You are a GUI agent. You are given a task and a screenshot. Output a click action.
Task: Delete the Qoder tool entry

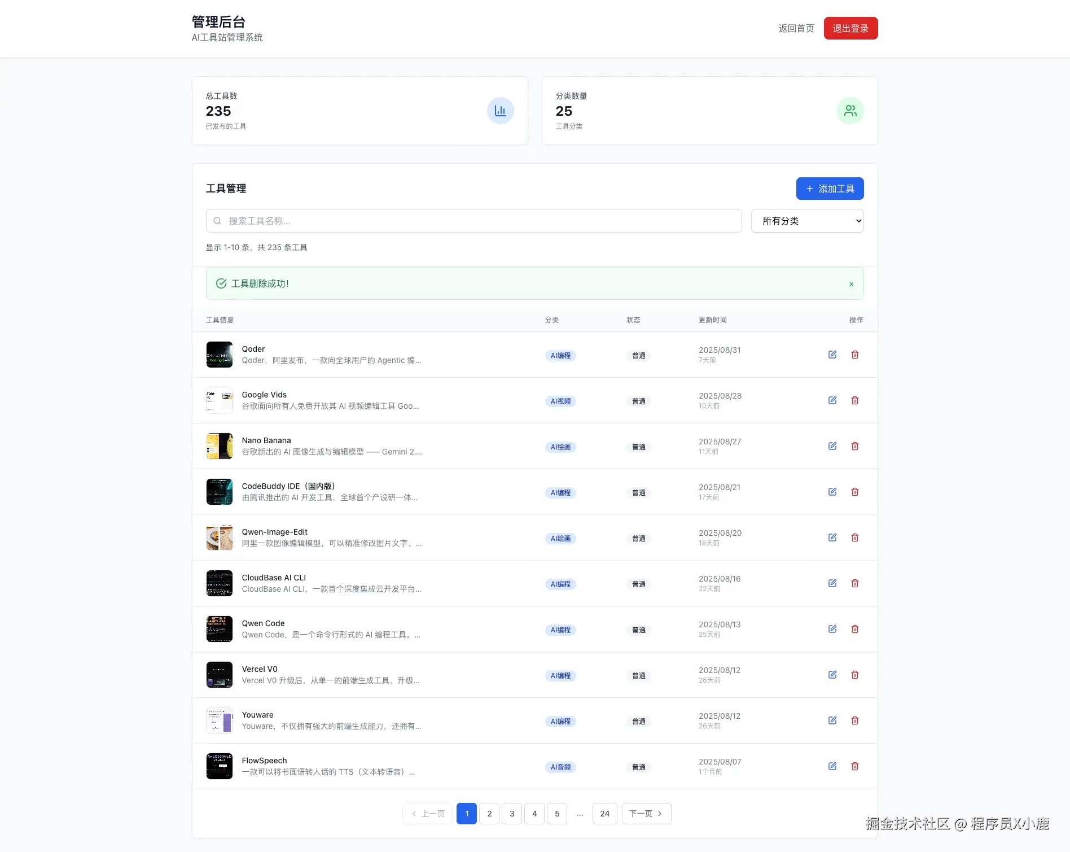click(855, 355)
